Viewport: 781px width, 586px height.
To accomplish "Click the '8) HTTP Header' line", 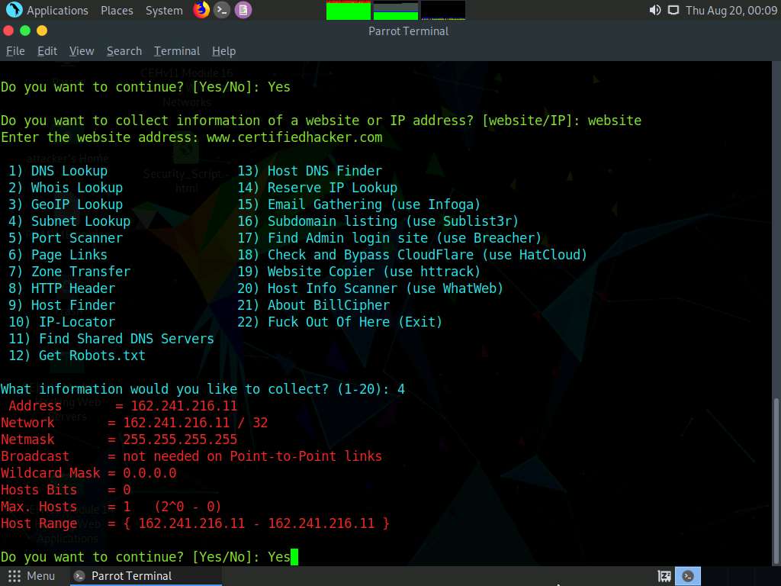I will [x=62, y=288].
